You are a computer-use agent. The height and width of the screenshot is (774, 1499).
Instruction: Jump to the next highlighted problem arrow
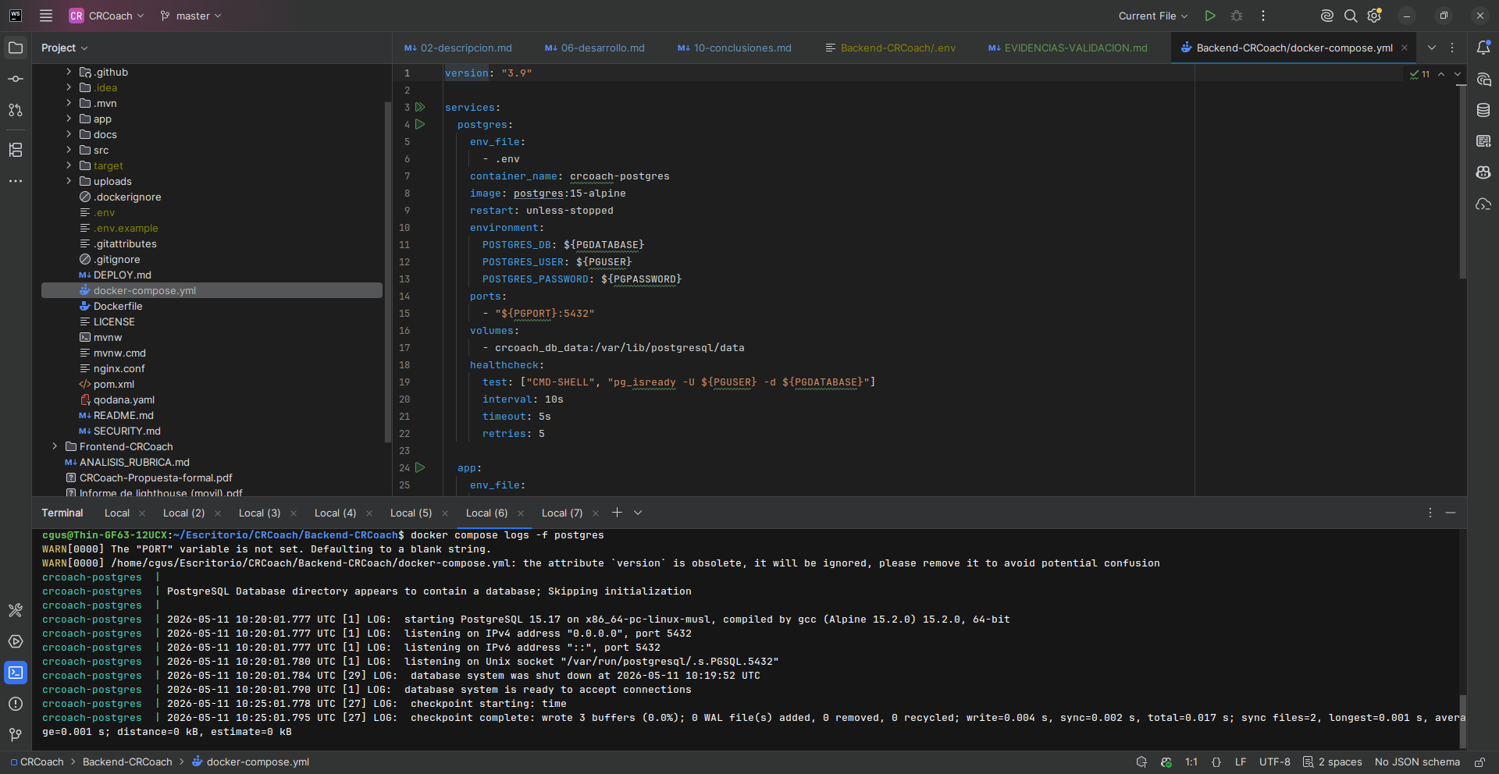(x=1458, y=74)
